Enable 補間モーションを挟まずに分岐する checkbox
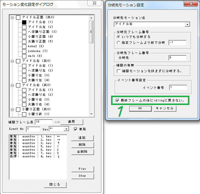The width and height of the screenshot is (200, 194). [119, 71]
